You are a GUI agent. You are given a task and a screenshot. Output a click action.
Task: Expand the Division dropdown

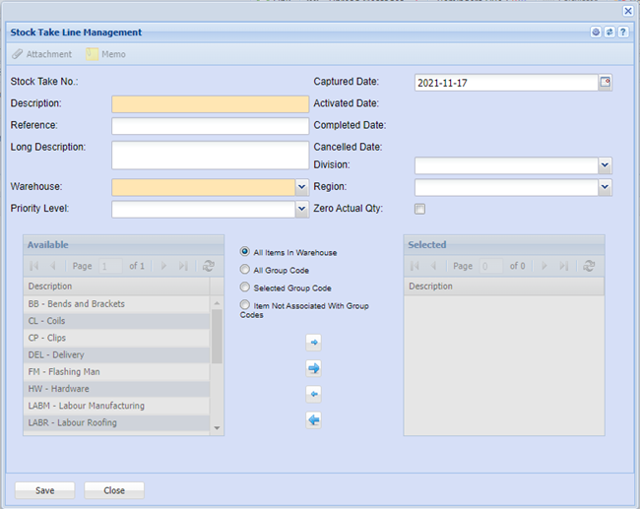(x=605, y=165)
